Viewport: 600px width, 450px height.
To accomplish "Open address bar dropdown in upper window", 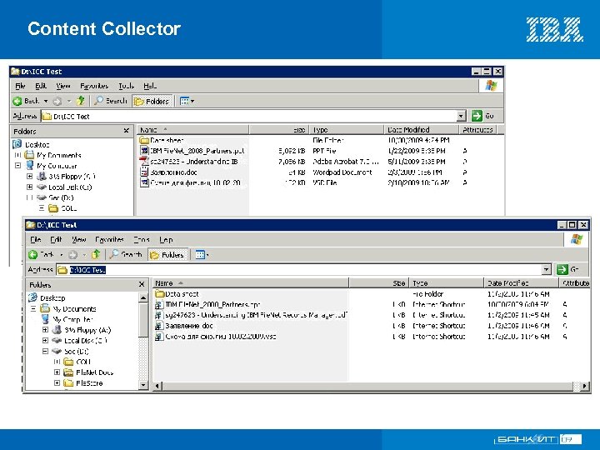I will click(x=461, y=116).
